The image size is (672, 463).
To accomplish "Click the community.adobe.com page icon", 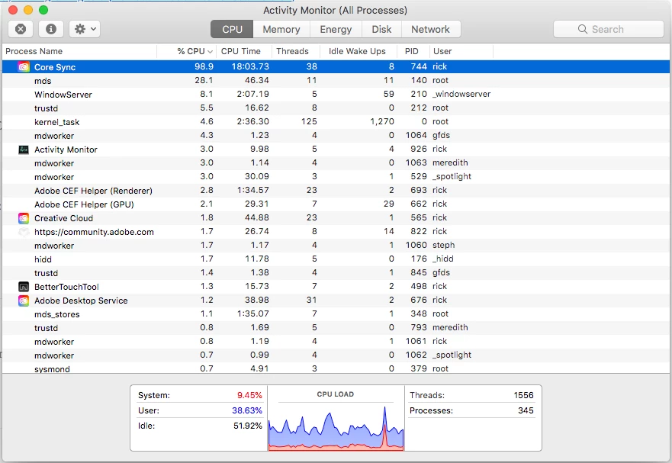I will 24,232.
